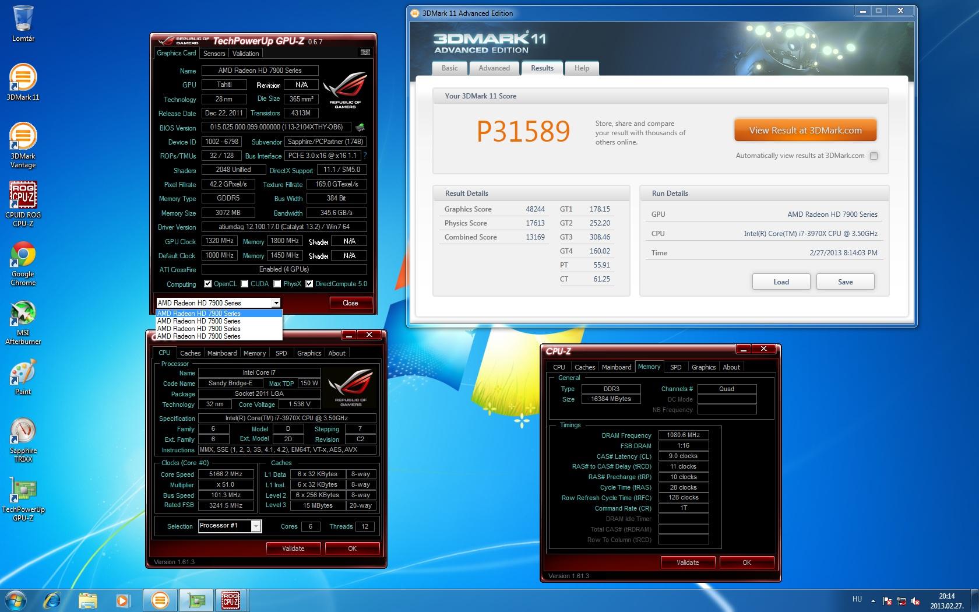Screen dimensions: 979x612
Task: Click Validate in the CPU-Z processor window
Action: pos(293,548)
